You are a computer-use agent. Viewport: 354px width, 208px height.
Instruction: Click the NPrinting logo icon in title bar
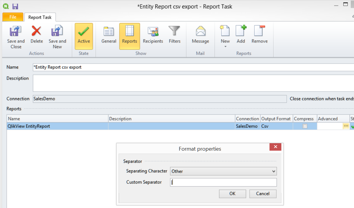(6, 6)
